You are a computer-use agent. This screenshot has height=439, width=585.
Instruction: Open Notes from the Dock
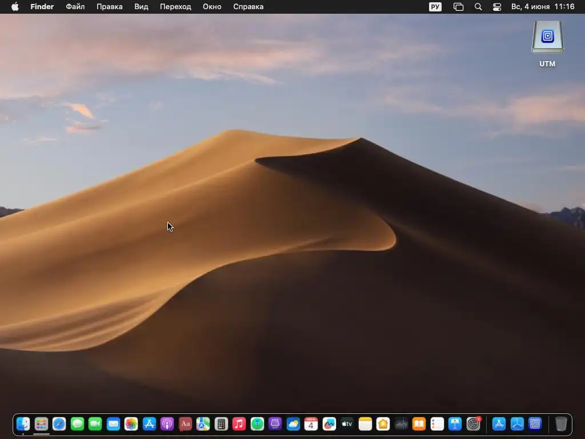(x=365, y=424)
